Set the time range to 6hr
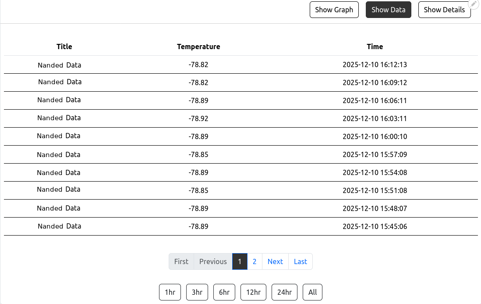The width and height of the screenshot is (481, 304). click(x=224, y=292)
